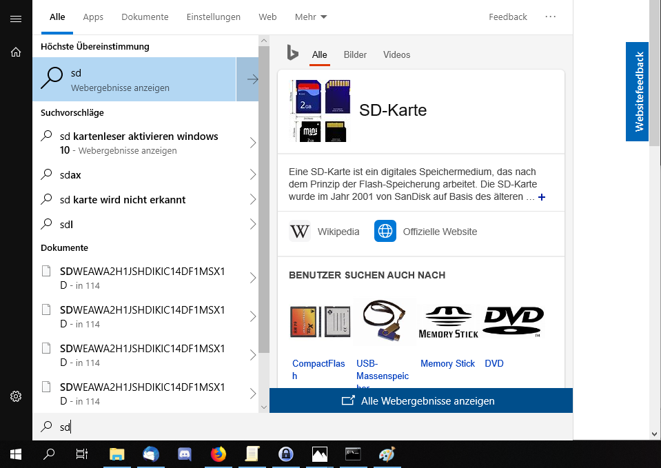Image resolution: width=661 pixels, height=468 pixels.
Task: Expand the chevron next to sdax
Action: 252,174
